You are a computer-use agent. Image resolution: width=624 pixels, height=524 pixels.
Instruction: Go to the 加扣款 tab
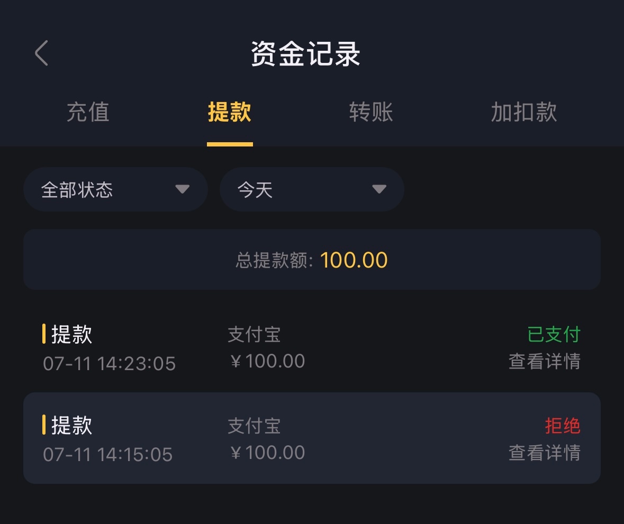point(524,112)
